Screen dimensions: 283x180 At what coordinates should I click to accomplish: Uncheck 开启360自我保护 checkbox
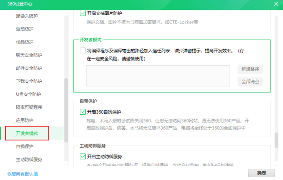(x=82, y=112)
